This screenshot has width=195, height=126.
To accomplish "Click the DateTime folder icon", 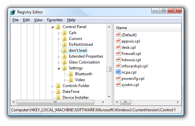I will tap(58, 92).
